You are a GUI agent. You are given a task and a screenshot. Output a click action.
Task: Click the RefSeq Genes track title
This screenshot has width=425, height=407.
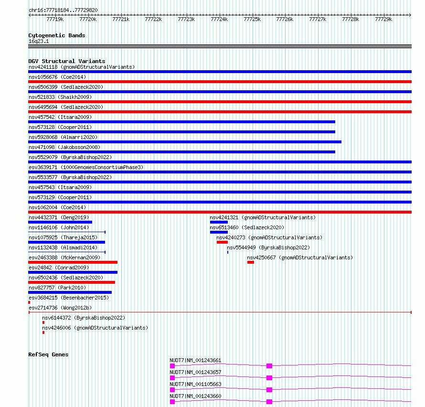(x=48, y=354)
